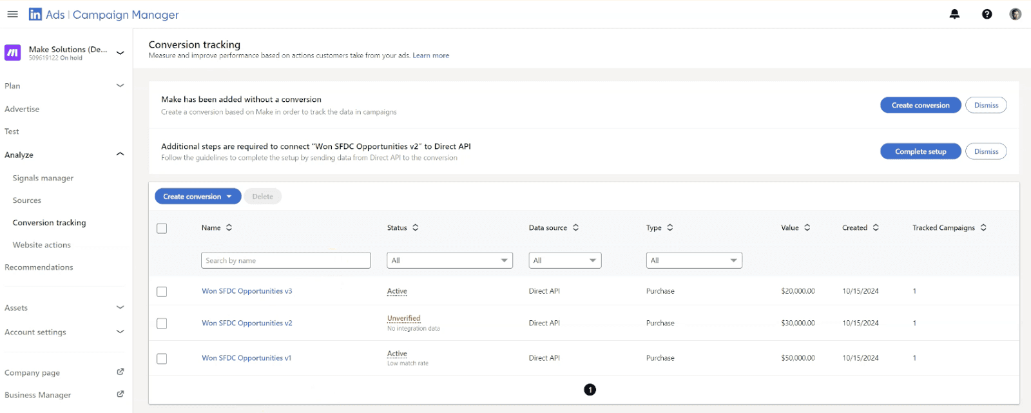Click the LinkedIn logo icon

(x=35, y=14)
